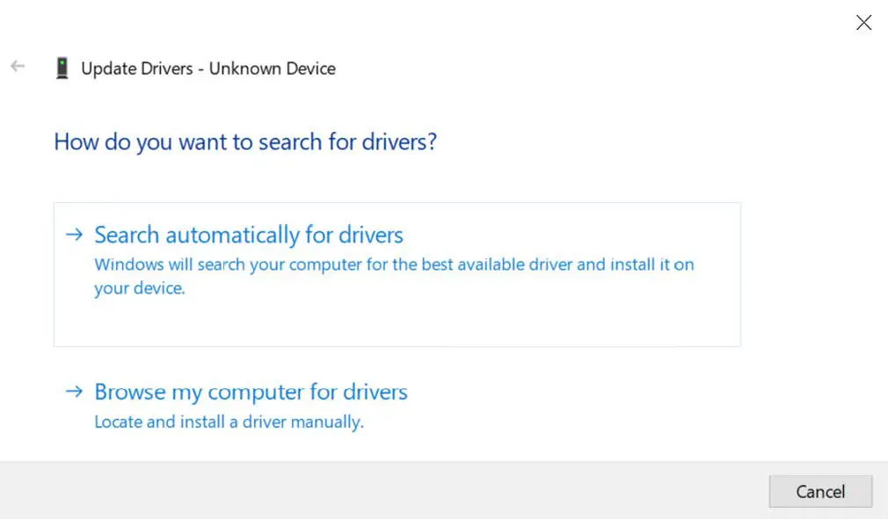The width and height of the screenshot is (888, 520).
Task: Close the Update Drivers dialog
Action: (x=863, y=23)
